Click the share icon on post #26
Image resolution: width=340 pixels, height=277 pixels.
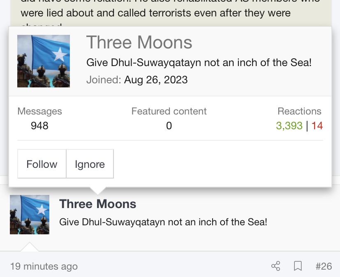click(x=275, y=266)
